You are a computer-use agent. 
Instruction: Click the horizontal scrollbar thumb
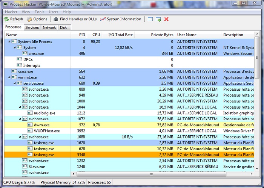[x=151, y=174]
